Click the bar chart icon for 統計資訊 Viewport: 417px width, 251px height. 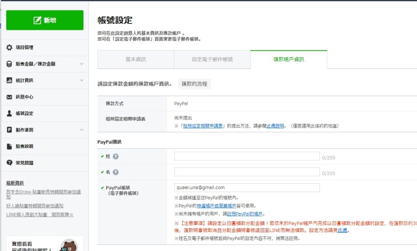9,80
